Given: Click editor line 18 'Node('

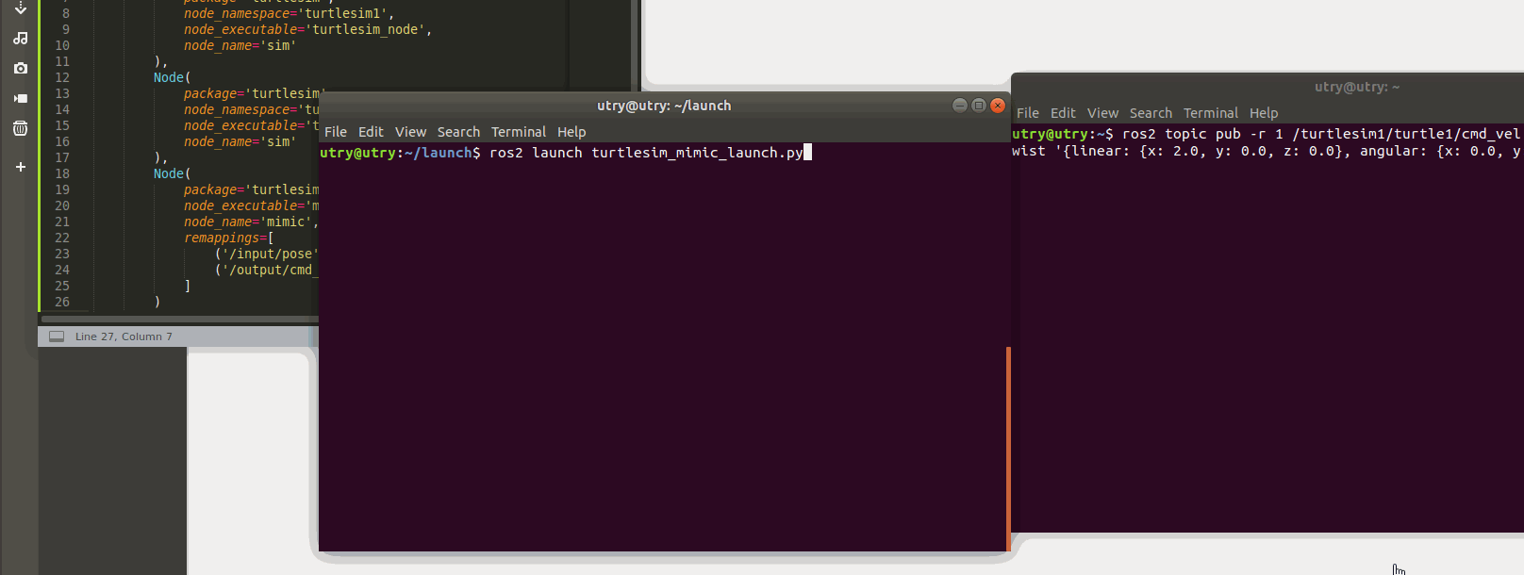Looking at the screenshot, I should coord(172,173).
